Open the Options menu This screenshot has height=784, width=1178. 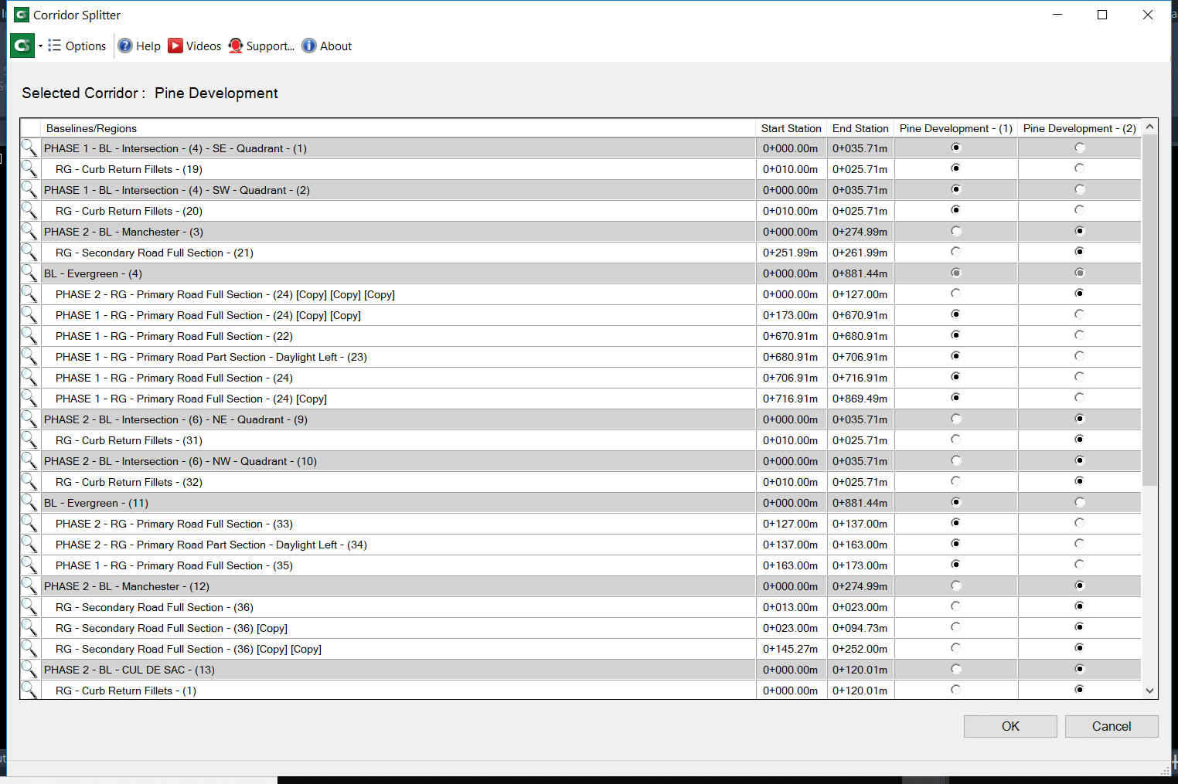[x=77, y=46]
